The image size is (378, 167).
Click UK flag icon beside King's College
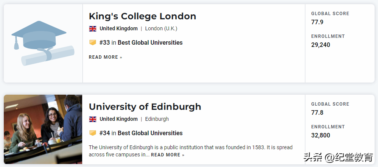click(x=93, y=28)
